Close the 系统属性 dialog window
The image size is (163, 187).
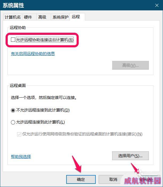pyautogui.click(x=157, y=5)
